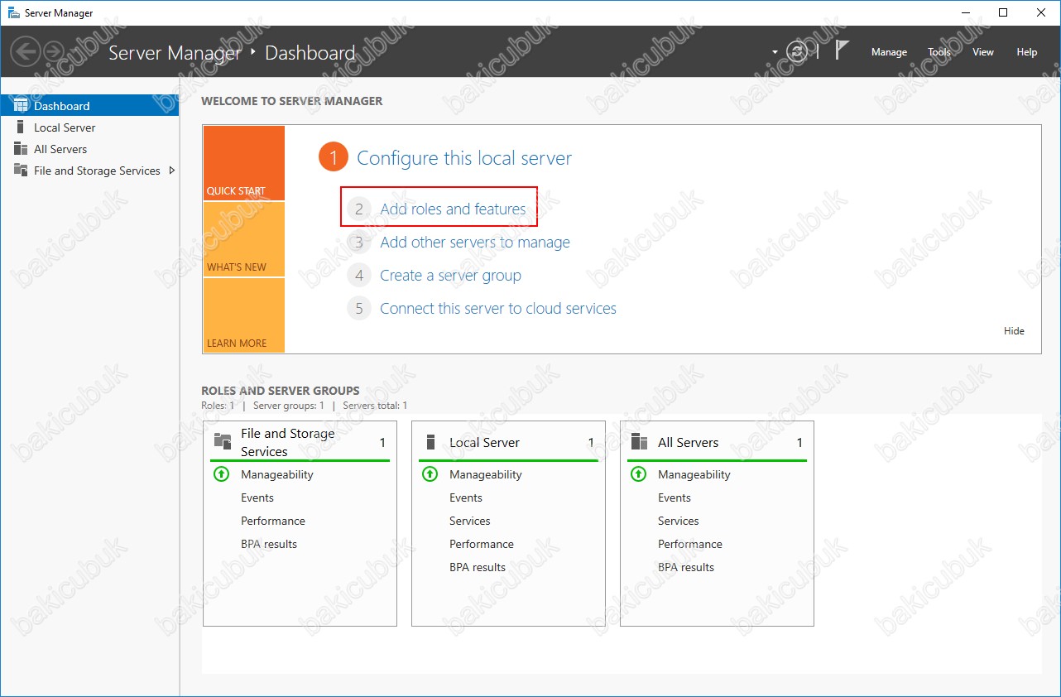Click green Manageability status icon in All Servers tile

(638, 474)
